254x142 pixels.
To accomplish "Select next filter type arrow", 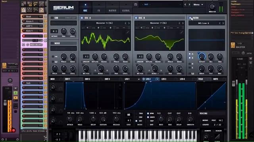I will 223,23.
